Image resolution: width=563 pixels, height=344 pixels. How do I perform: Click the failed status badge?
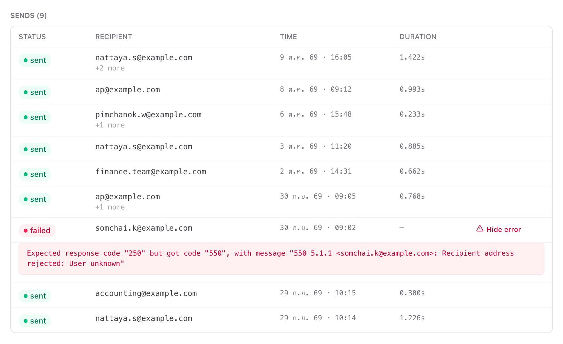[x=37, y=231]
